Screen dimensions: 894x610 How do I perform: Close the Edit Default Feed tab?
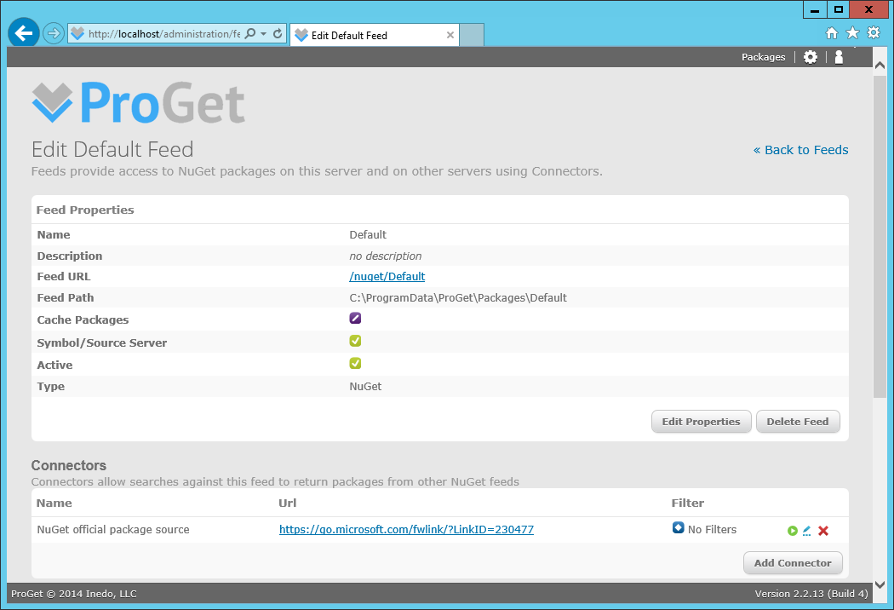(x=450, y=35)
